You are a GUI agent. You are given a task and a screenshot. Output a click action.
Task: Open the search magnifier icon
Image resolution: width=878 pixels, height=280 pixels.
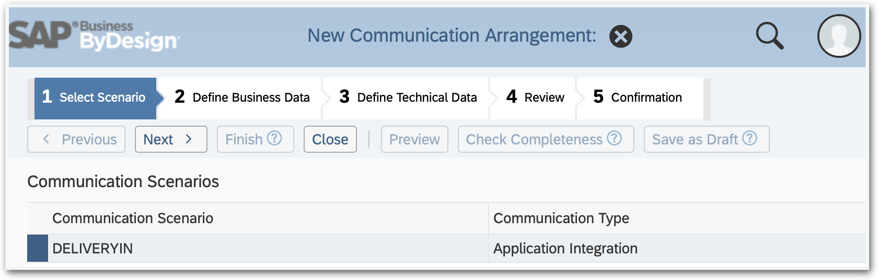[x=770, y=36]
